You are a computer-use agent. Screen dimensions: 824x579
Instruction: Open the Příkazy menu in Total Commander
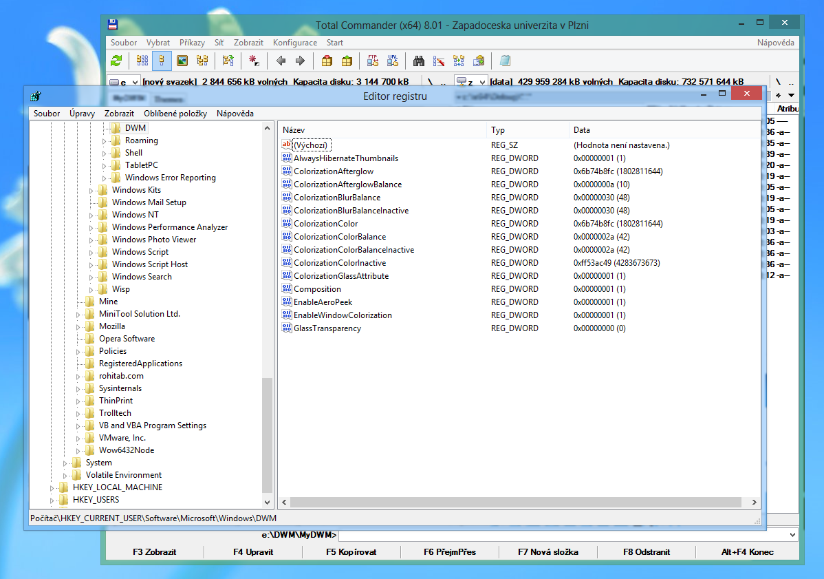click(193, 43)
